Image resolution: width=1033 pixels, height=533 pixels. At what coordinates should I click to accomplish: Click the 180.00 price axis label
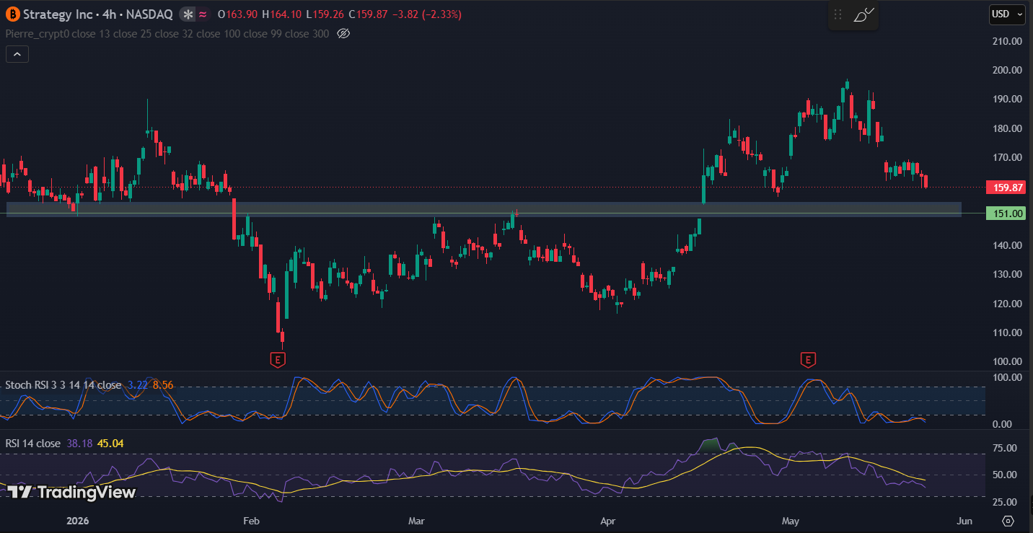[x=1007, y=128]
